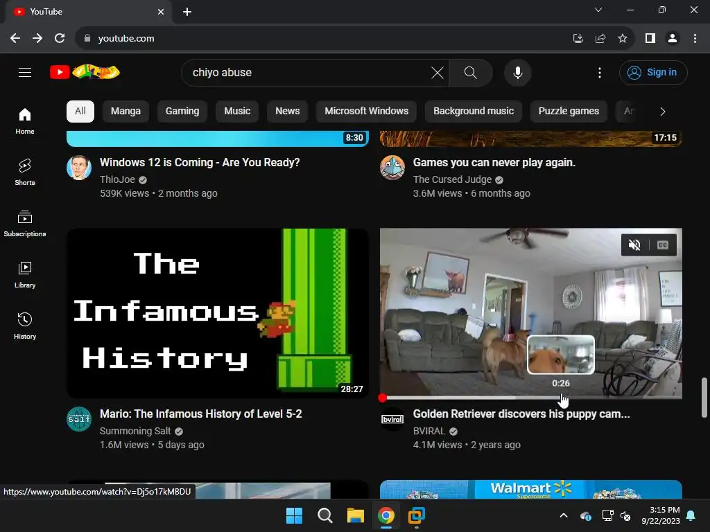Open Chrome tab search dropdown
710x532 pixels.
(x=598, y=10)
